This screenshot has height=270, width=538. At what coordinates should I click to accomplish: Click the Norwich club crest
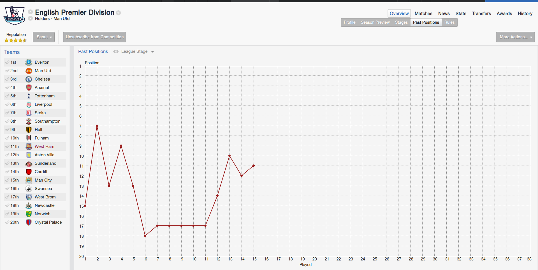[29, 214]
